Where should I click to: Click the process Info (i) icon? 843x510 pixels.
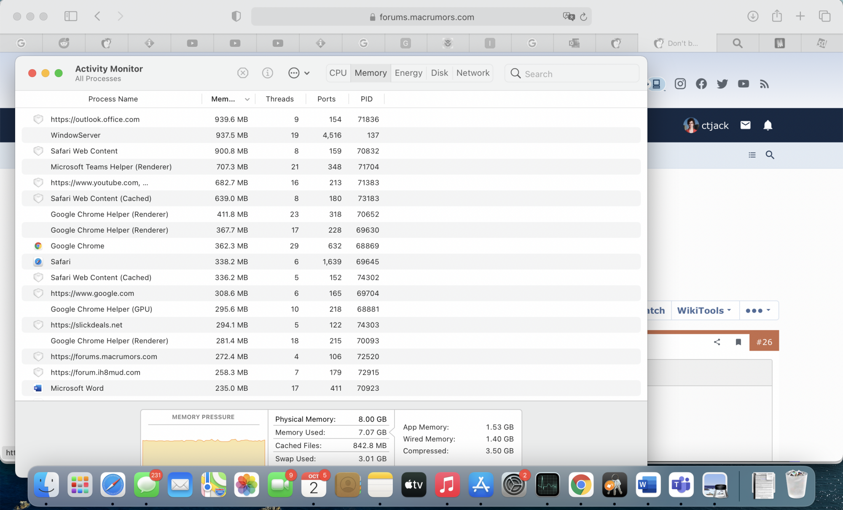pyautogui.click(x=268, y=73)
